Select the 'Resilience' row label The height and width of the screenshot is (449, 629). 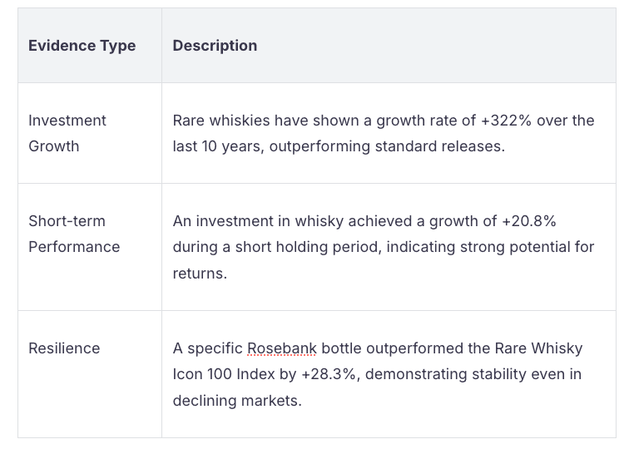coord(64,348)
